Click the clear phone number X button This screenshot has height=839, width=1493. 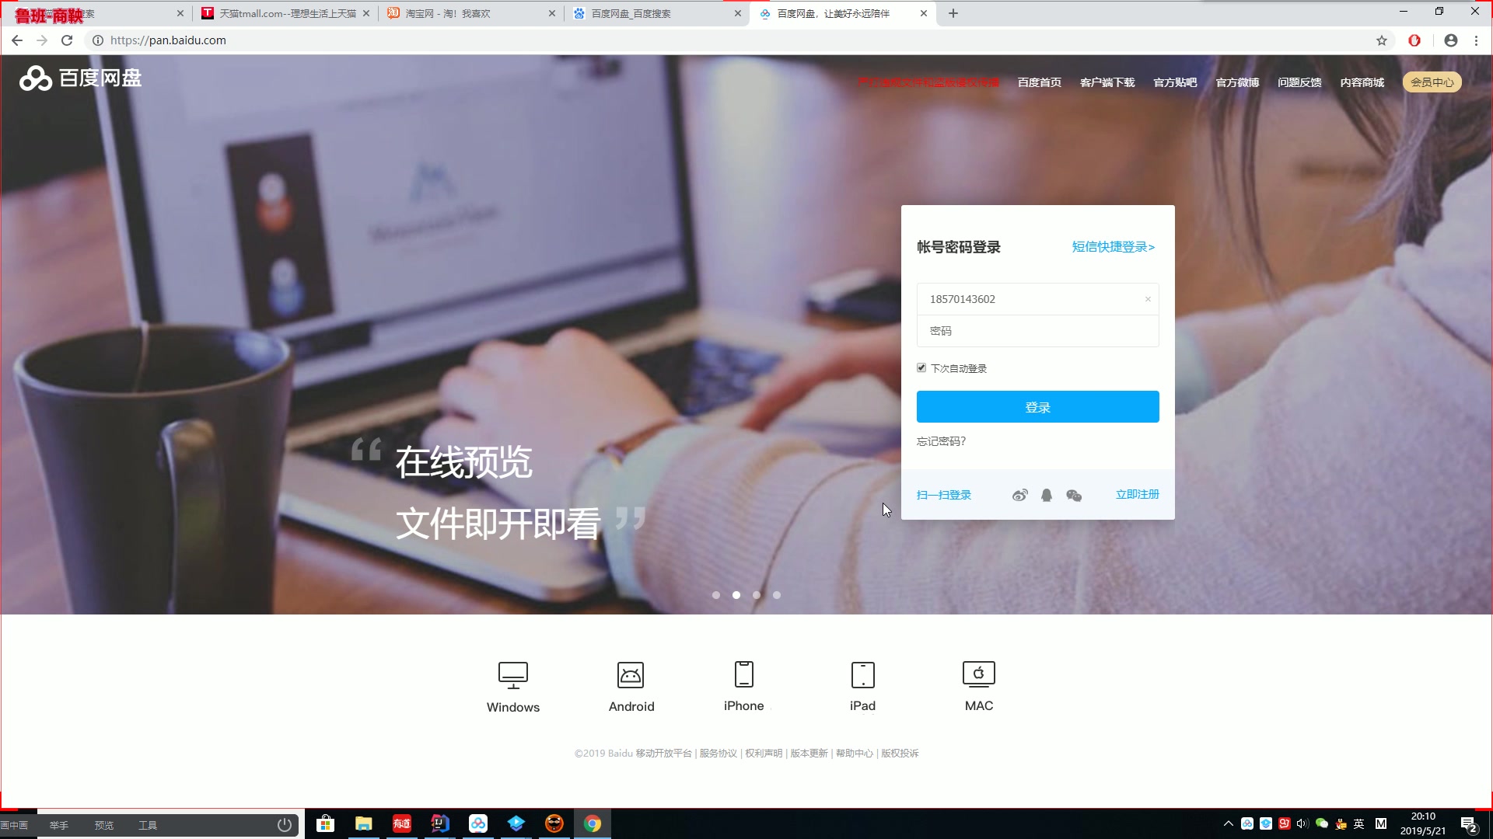tap(1149, 299)
